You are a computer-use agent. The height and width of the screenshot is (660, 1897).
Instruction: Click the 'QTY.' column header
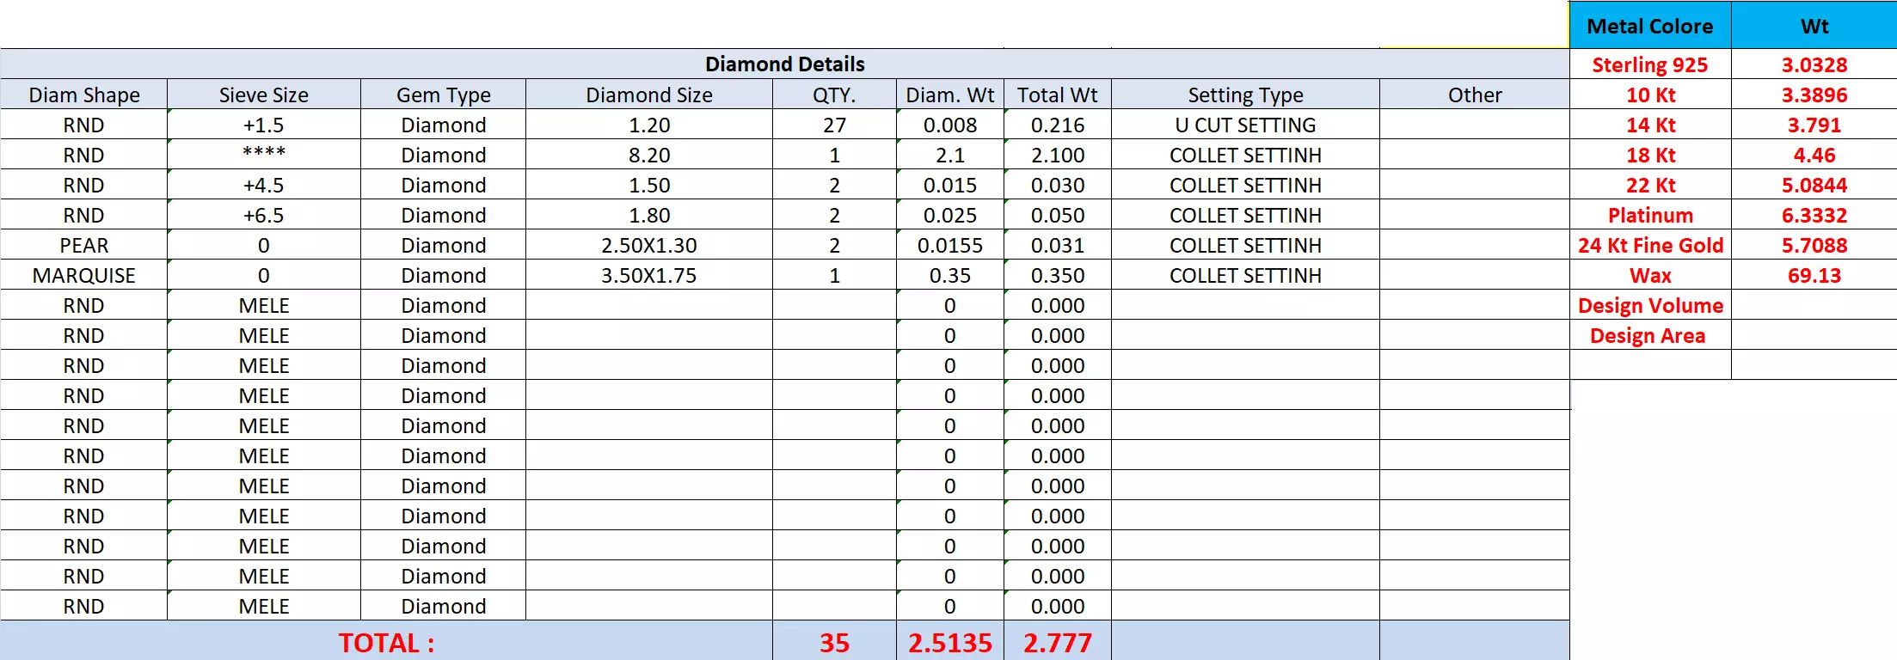coord(834,95)
